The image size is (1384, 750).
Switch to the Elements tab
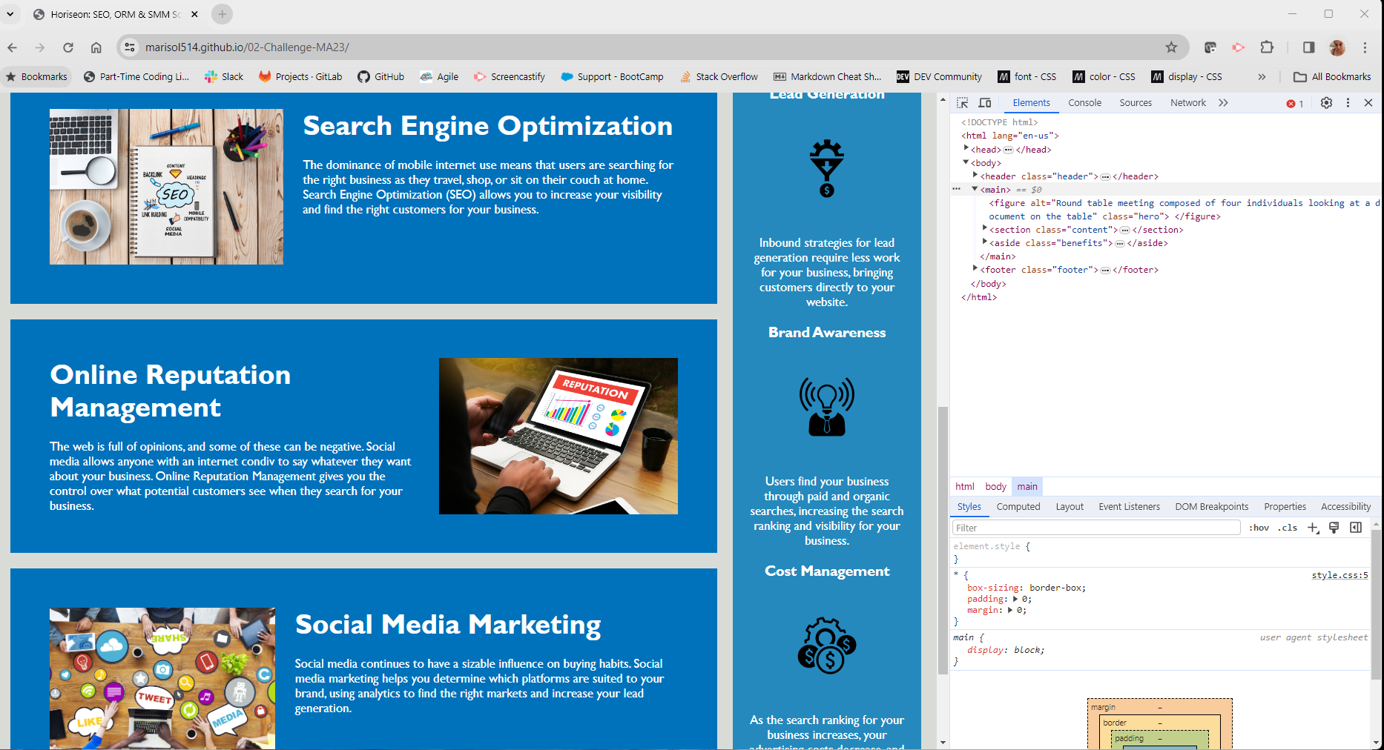(1031, 103)
